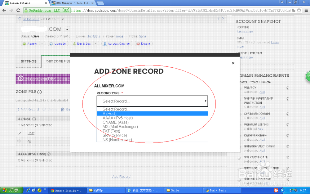Close the Domain Details browser tab
This screenshot has width=310, height=194.
pos(46,3)
